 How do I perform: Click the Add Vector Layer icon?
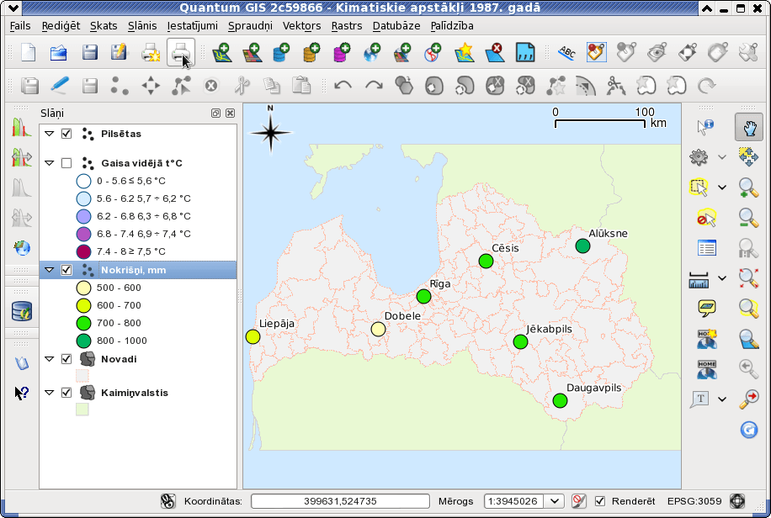pyautogui.click(x=221, y=52)
